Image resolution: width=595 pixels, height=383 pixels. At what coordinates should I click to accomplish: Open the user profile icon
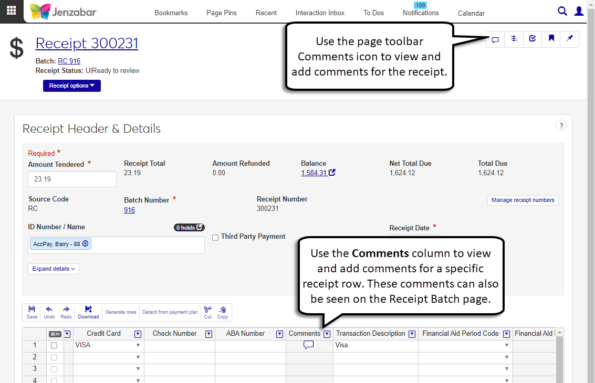(579, 11)
